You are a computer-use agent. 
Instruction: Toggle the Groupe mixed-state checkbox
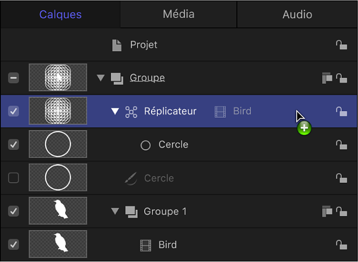[14, 78]
